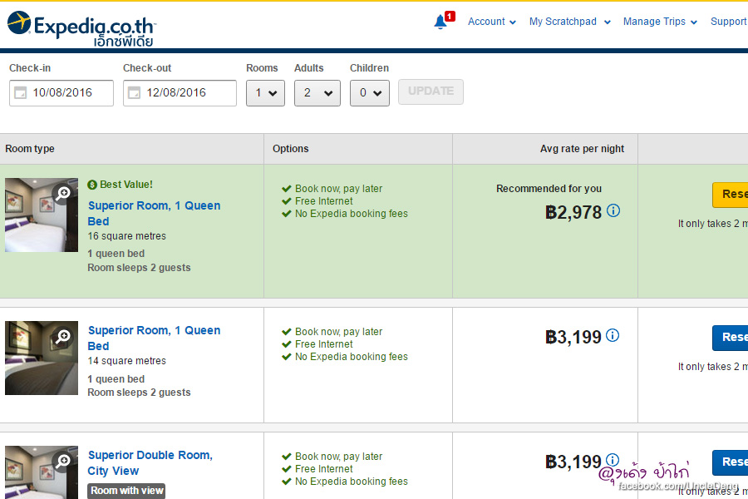
Task: Click the check-in date field
Action: click(70, 93)
